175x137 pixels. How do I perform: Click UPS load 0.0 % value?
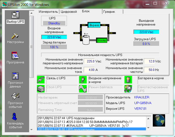point(146,44)
